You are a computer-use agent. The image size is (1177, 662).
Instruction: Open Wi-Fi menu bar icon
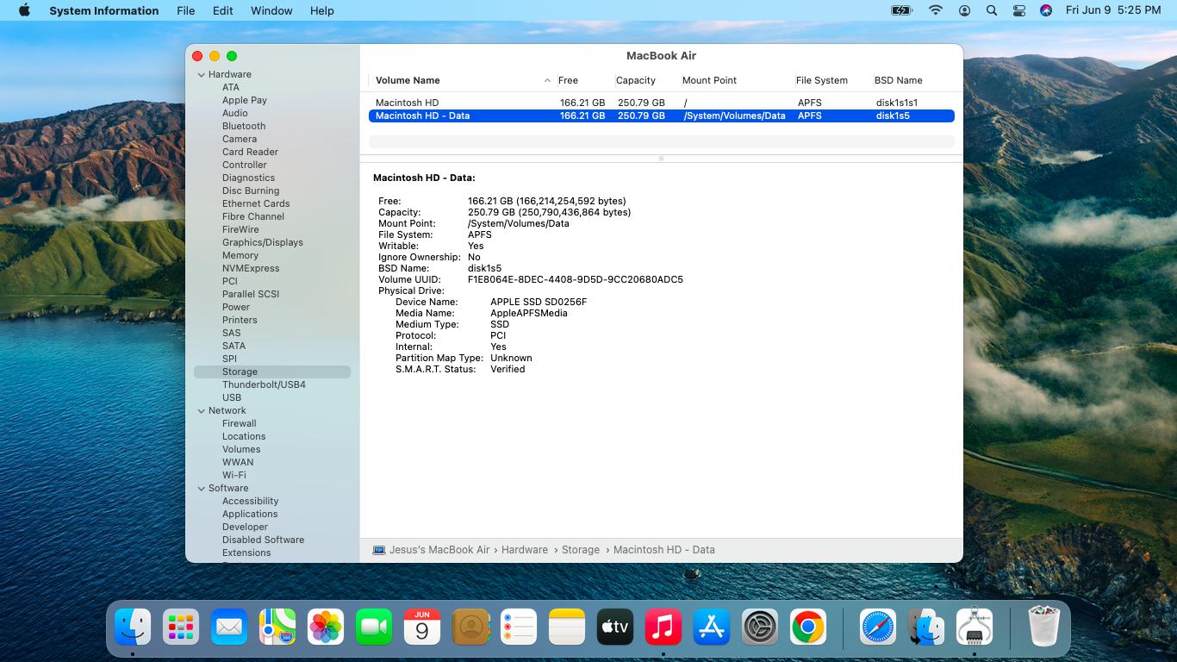(x=936, y=10)
